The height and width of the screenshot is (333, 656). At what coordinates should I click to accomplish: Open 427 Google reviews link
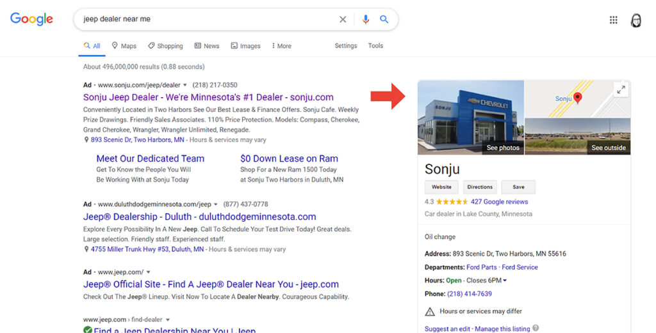point(499,201)
